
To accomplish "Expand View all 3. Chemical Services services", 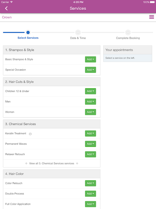I will tap(52, 163).
